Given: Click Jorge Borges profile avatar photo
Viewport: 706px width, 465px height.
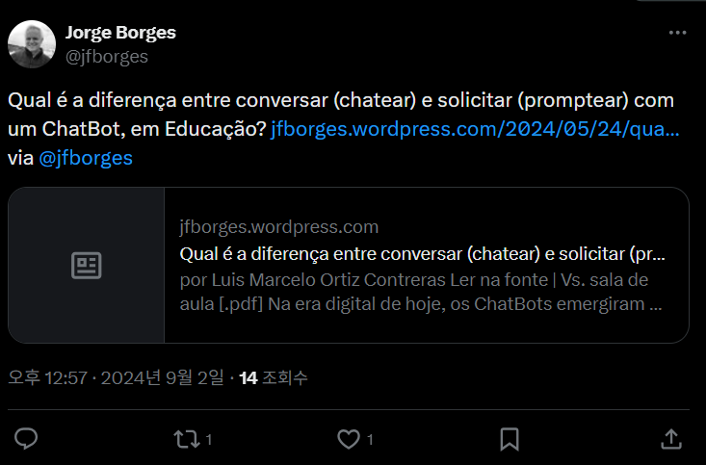Looking at the screenshot, I should click(x=32, y=44).
